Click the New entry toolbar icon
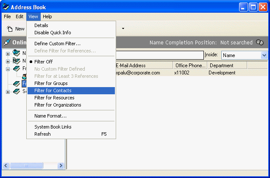 point(10,29)
